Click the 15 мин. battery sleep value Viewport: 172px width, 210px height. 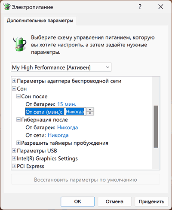coord(67,104)
